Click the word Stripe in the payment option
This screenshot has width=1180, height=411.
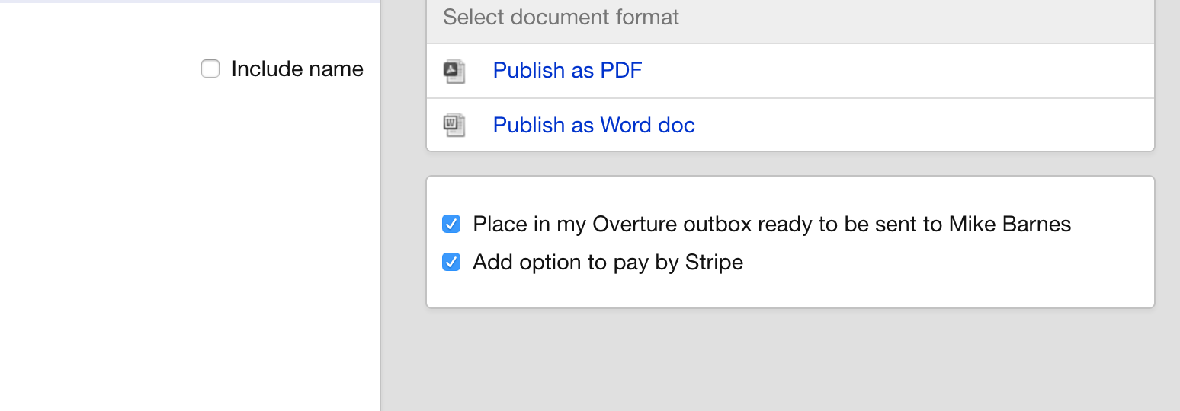click(x=714, y=262)
